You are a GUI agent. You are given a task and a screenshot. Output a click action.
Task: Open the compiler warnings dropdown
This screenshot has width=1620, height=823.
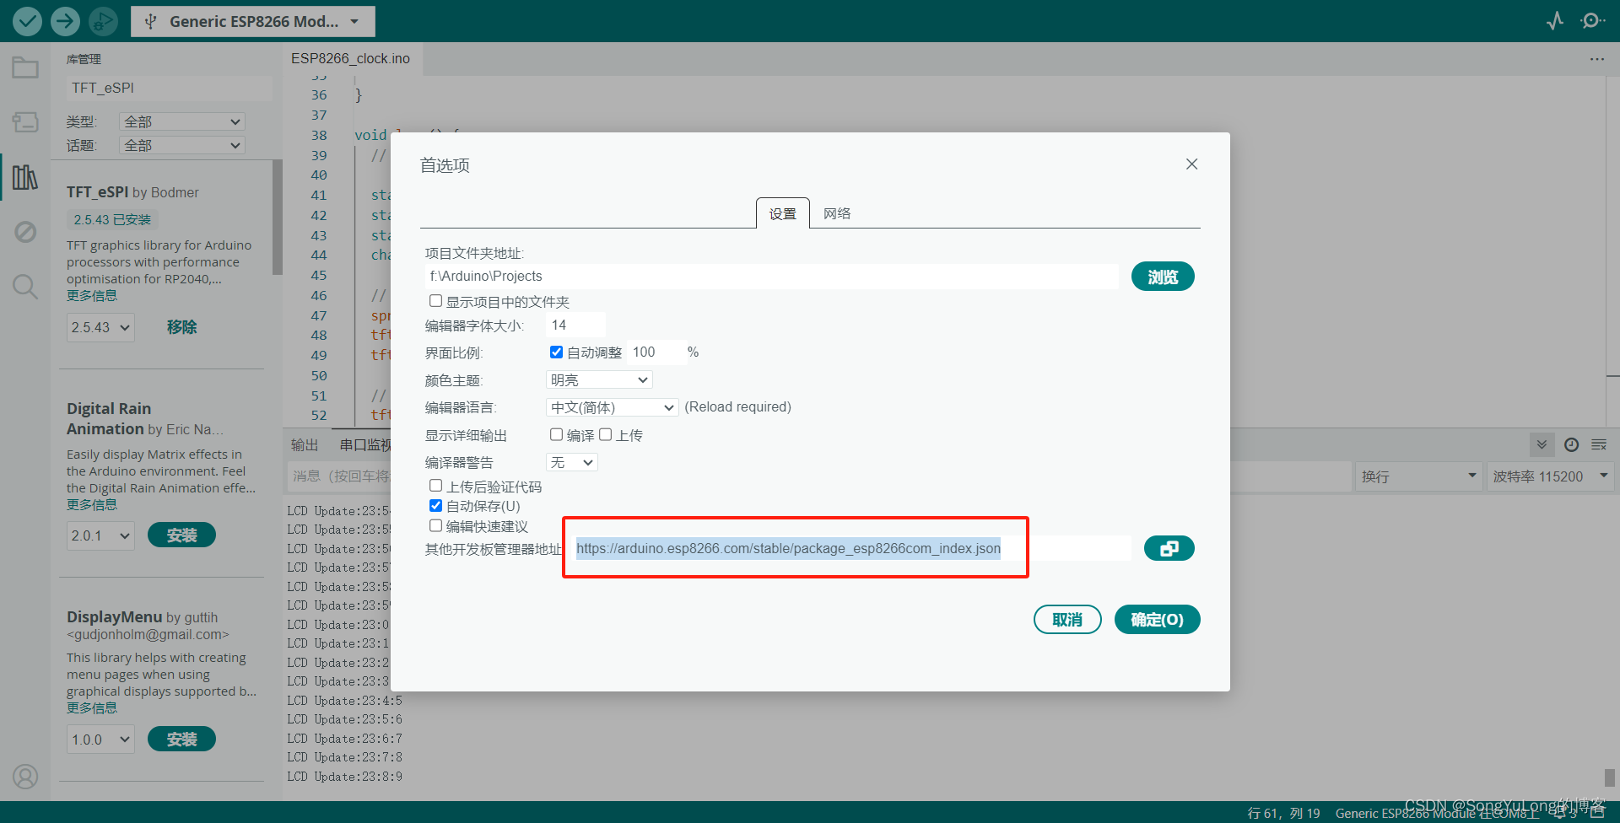click(571, 462)
